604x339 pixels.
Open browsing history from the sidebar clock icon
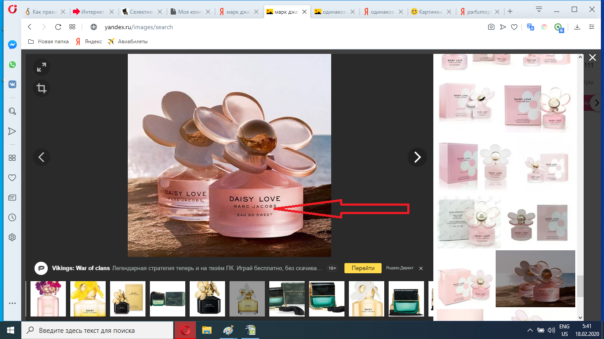point(12,217)
